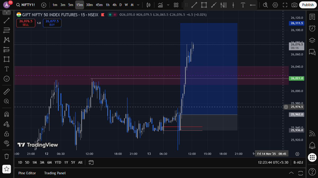Select ray/extended line in floating favorites toolbar
Screen dimensions: 318x178
pyautogui.click(x=214, y=5)
